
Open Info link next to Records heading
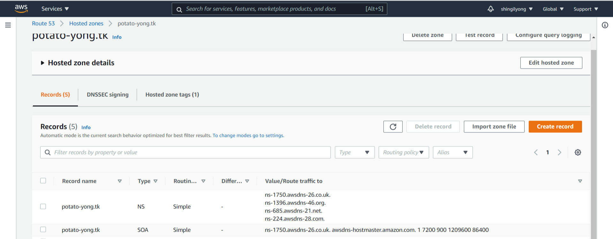pos(86,127)
